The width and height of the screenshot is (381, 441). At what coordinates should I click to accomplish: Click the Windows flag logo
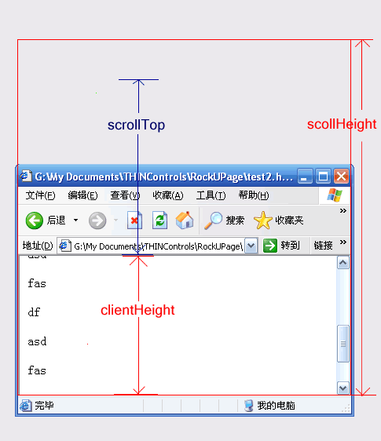tap(335, 195)
